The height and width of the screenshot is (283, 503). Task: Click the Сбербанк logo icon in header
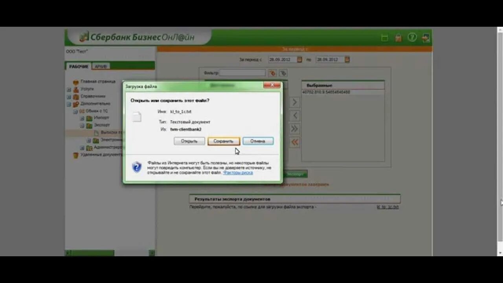tap(84, 37)
